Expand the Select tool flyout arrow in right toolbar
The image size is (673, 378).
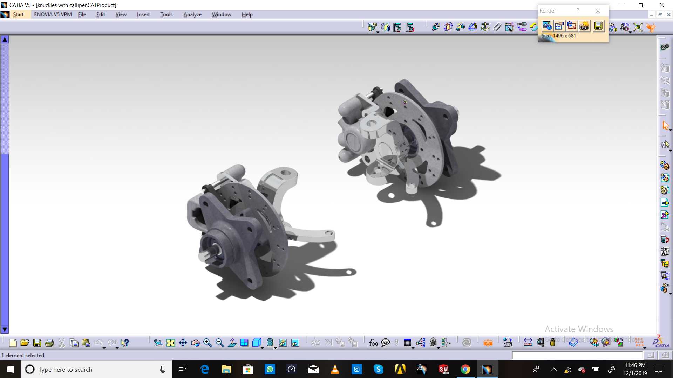[670, 130]
